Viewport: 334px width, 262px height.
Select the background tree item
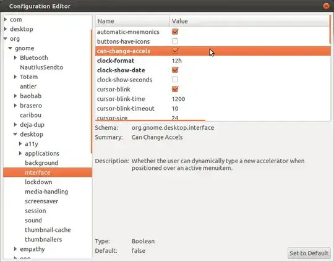(41, 163)
